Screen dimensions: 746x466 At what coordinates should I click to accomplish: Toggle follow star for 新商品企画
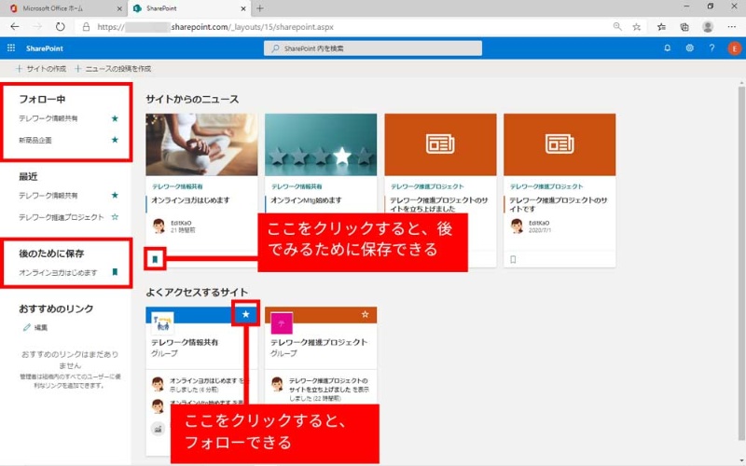click(x=115, y=140)
